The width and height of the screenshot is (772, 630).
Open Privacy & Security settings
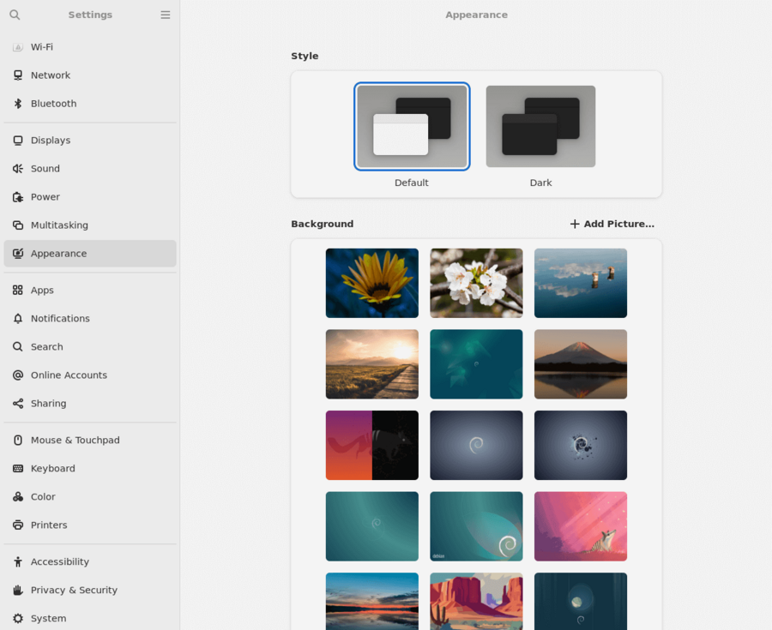[x=74, y=591]
